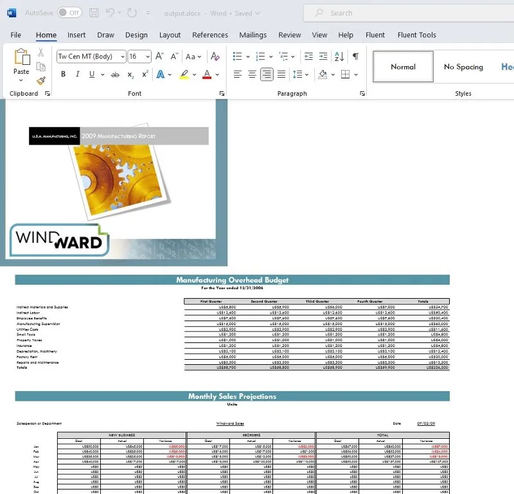Open the Saved status dropdown next to filename
This screenshot has height=494, width=514.
(x=258, y=13)
